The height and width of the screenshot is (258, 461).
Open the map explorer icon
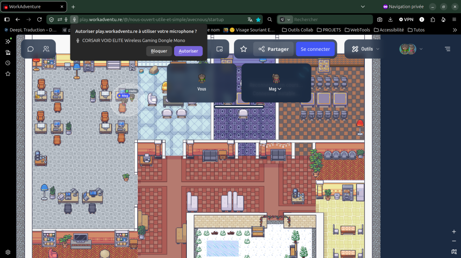point(454,252)
